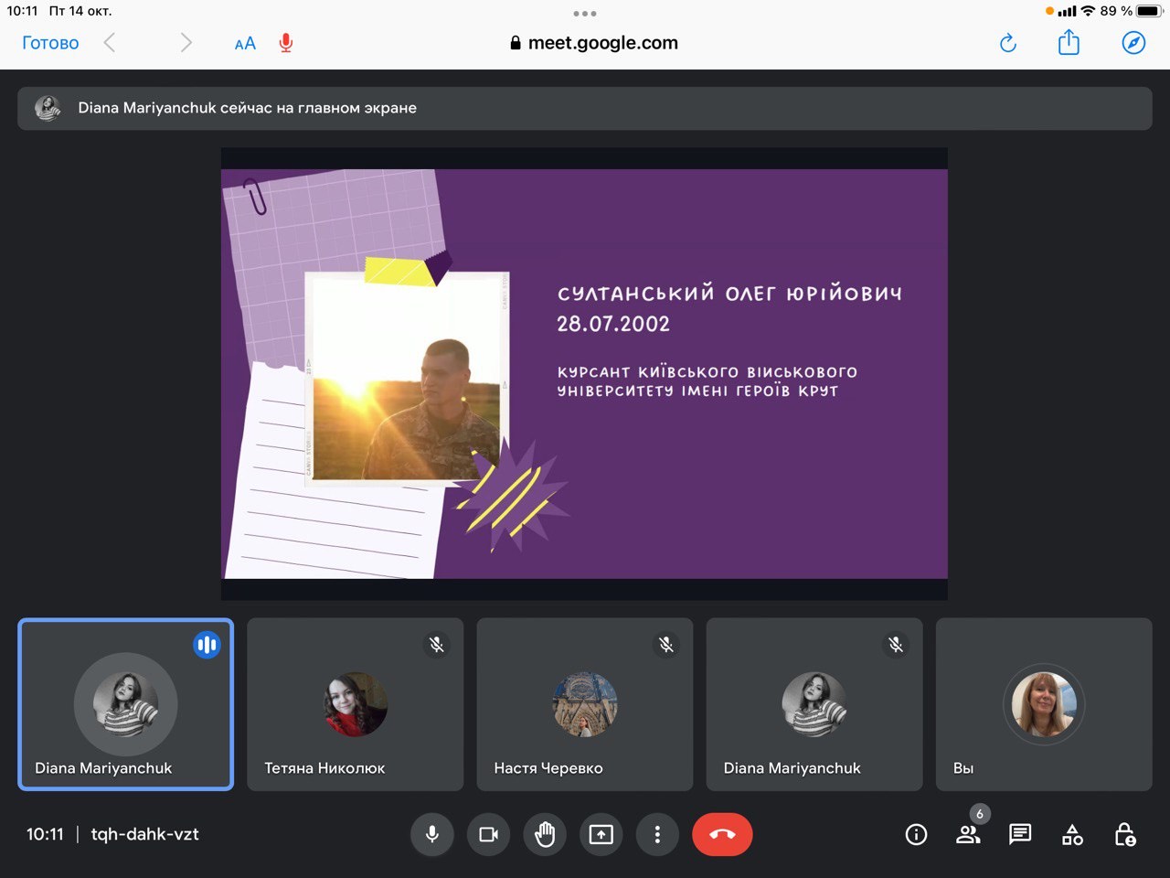Select Тетяна Николюк participant tile
The width and height of the screenshot is (1170, 878).
(356, 704)
